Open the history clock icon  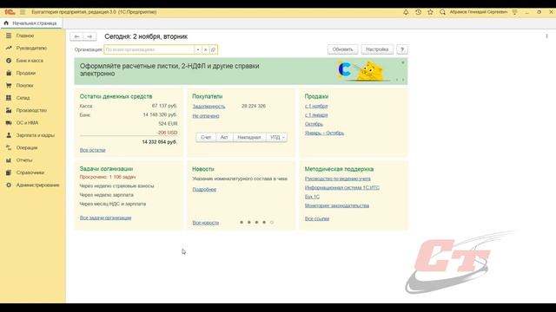pos(418,12)
